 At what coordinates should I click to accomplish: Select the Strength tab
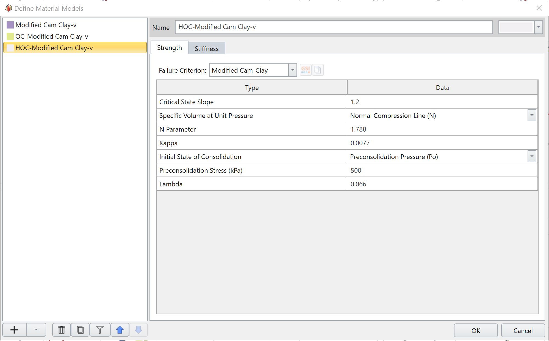pos(169,47)
